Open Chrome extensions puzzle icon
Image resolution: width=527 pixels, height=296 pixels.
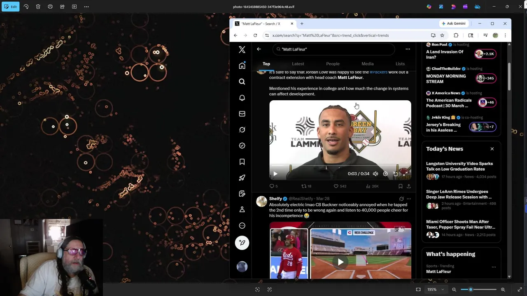(x=456, y=35)
